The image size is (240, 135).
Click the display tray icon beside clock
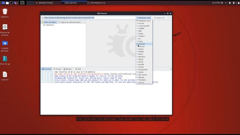point(222,3)
